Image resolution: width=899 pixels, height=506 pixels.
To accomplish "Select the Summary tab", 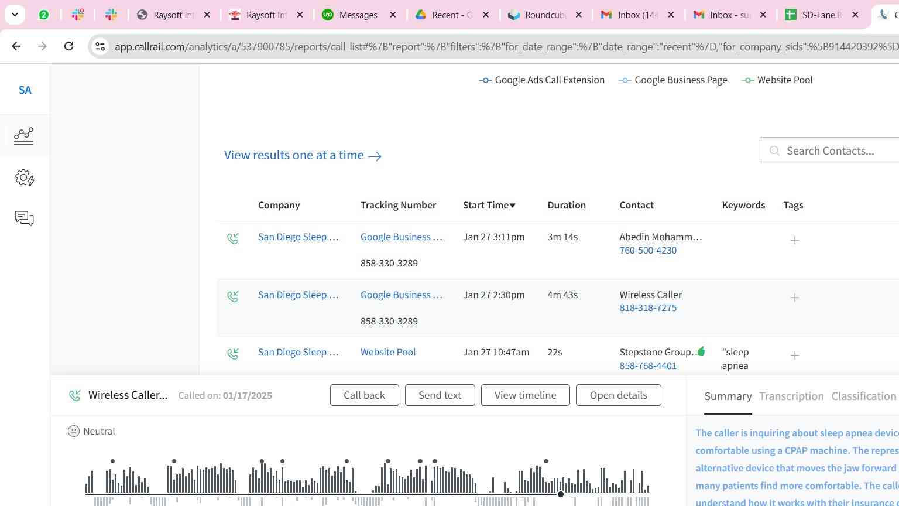I will click(x=728, y=396).
